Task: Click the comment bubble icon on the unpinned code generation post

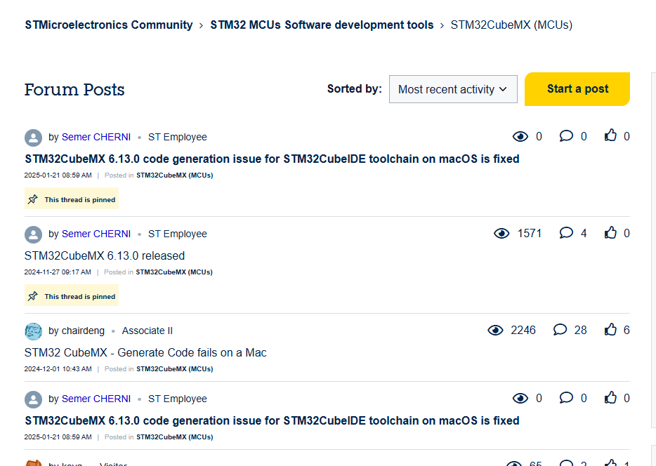Action: (566, 397)
